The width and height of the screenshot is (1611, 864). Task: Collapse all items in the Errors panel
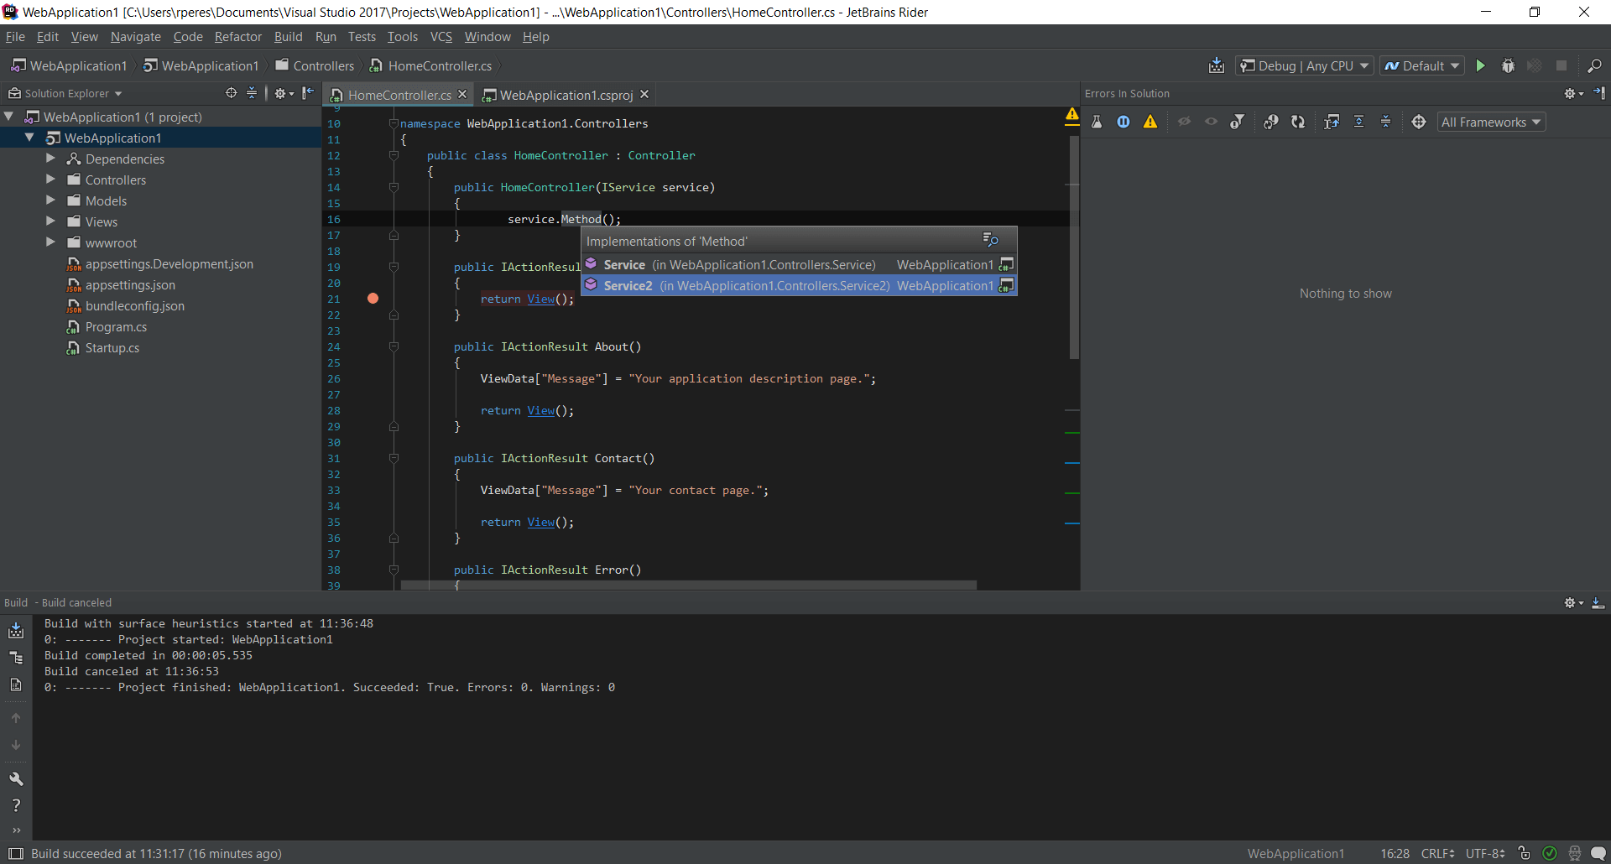click(x=1386, y=122)
